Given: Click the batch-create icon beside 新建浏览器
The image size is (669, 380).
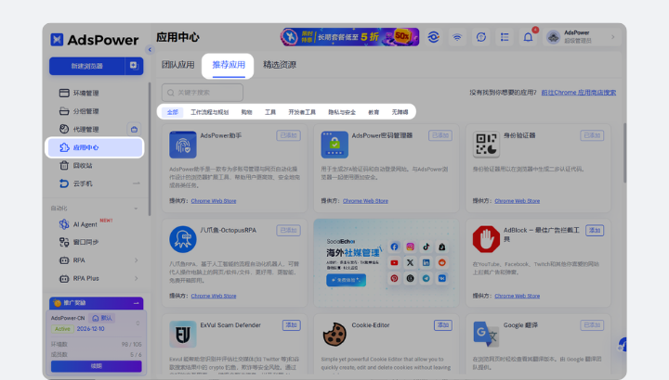Looking at the screenshot, I should [x=134, y=66].
